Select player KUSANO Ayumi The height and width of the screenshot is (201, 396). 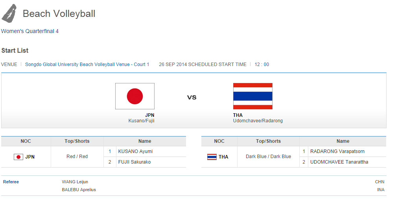tap(135, 151)
